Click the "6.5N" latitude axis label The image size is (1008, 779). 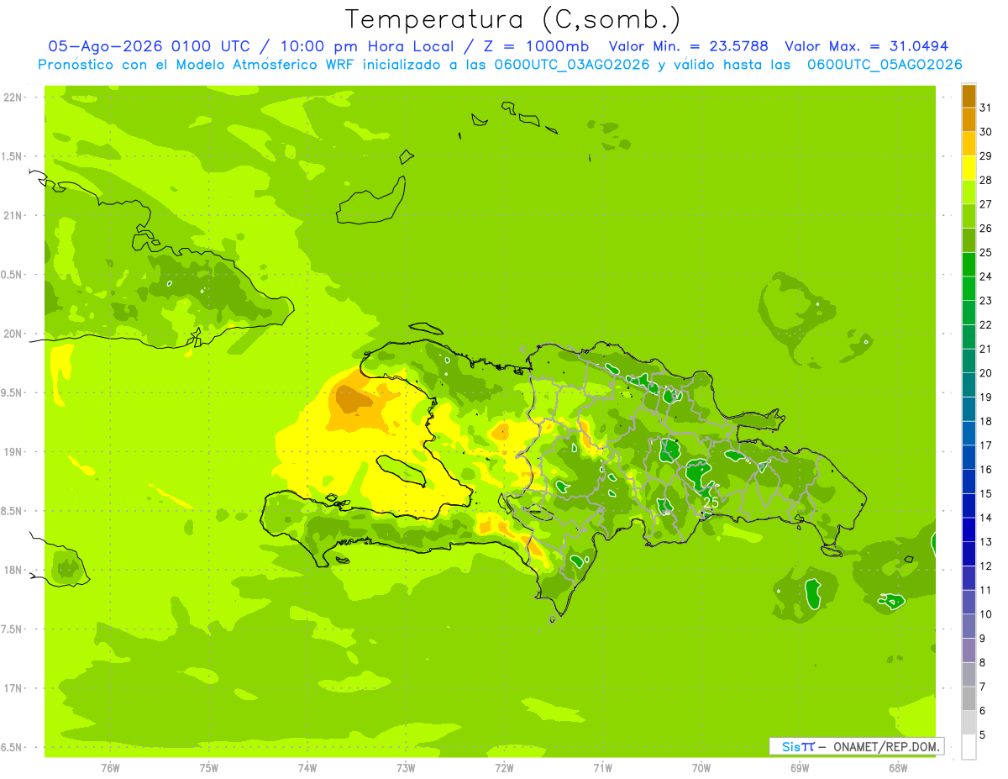pos(13,747)
